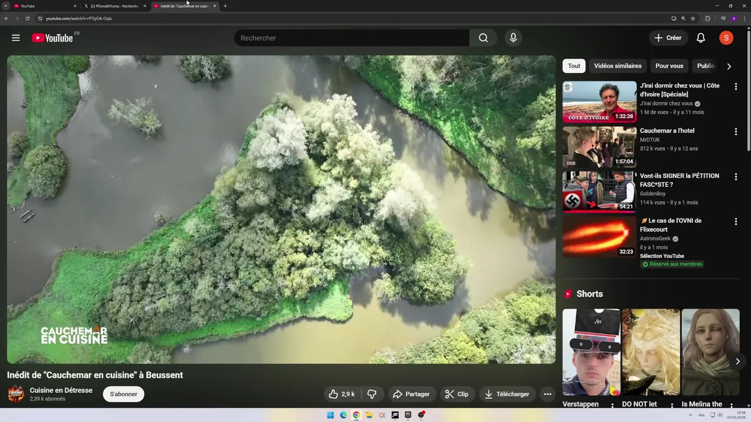Image resolution: width=751 pixels, height=422 pixels.
Task: Open the DO NOT let short thumbnail
Action: coord(651,352)
